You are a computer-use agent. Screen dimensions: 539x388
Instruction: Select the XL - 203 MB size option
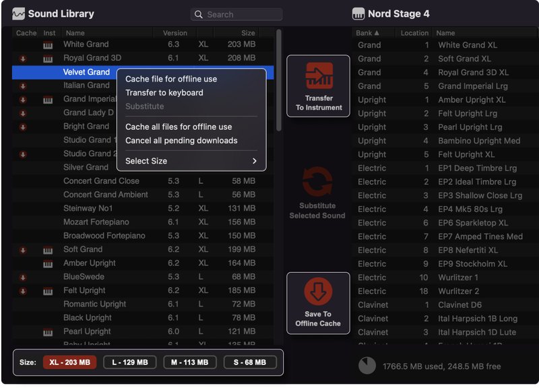pos(70,362)
